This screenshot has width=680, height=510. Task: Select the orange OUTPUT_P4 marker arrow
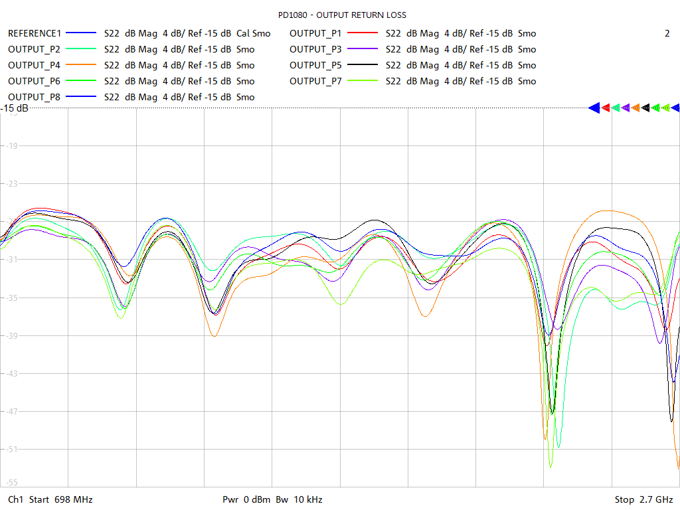[636, 107]
